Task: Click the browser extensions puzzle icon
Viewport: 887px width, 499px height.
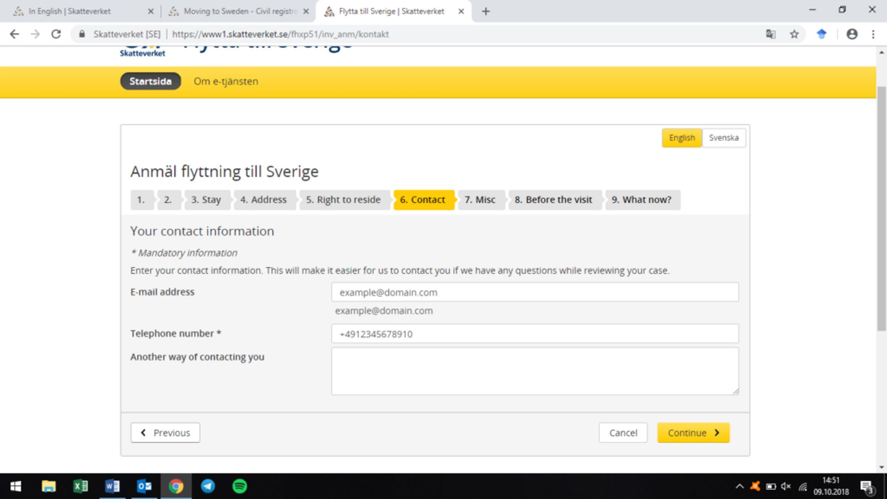Action: click(821, 34)
